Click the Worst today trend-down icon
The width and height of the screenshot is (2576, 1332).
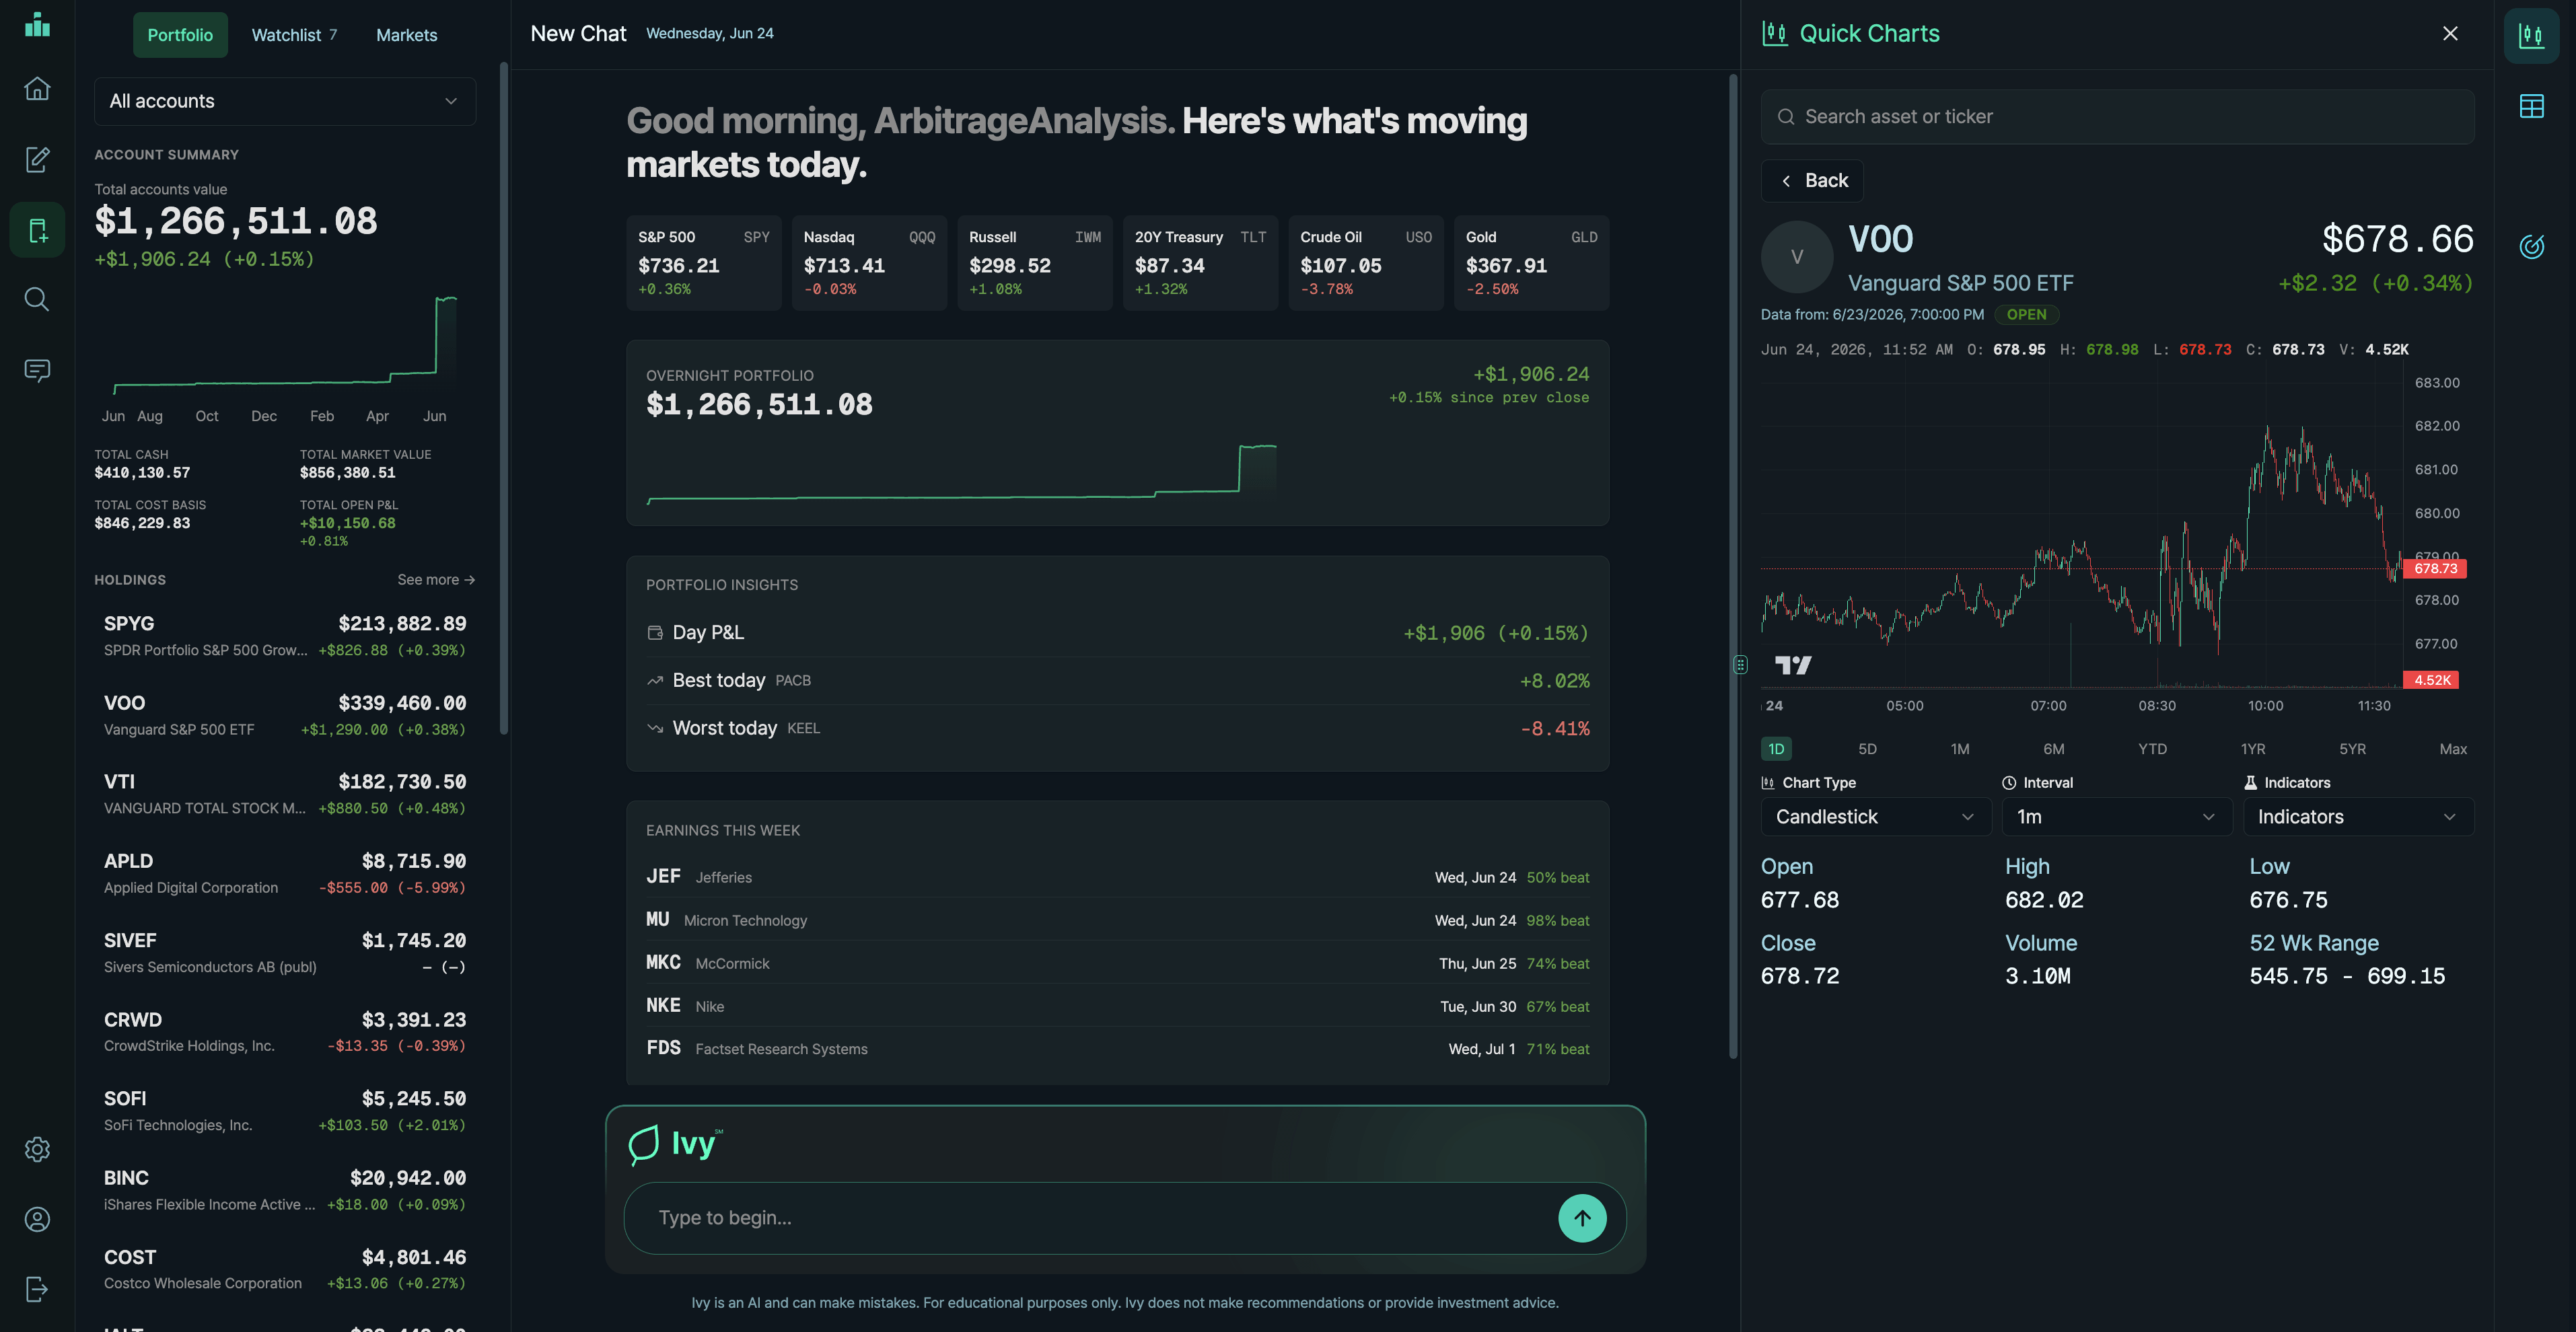655,729
